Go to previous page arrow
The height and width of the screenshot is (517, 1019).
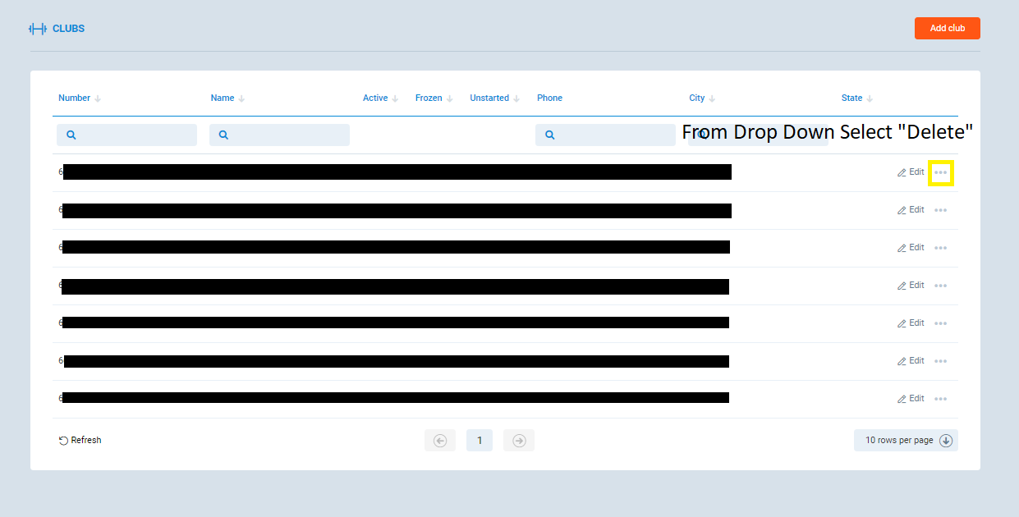(439, 441)
